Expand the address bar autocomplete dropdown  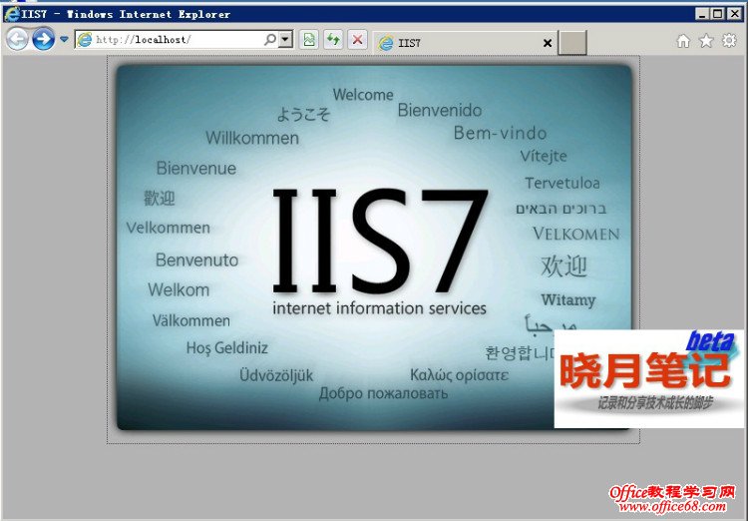click(x=285, y=39)
